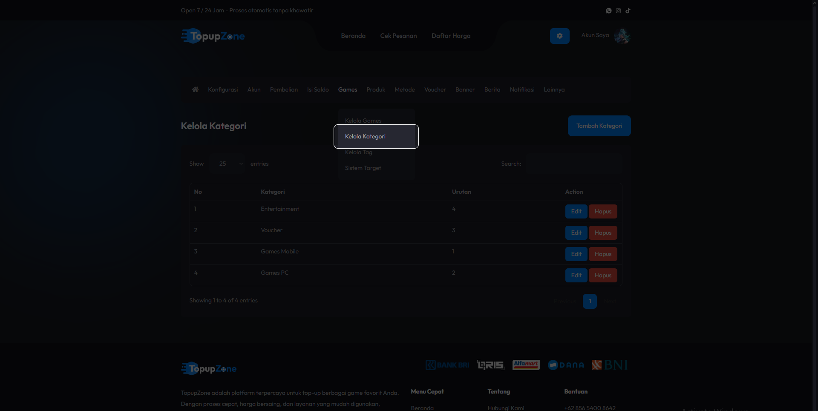Hapus the Games PC category
Screen dimensions: 818x411
pyautogui.click(x=603, y=275)
